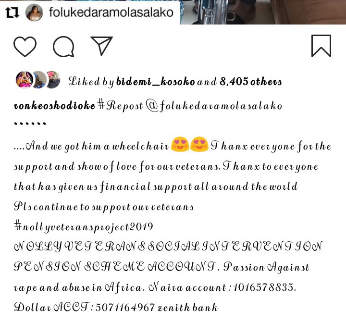Screen dimensions: 346x322
Task: Click Naira account number 1016578835
Action: coord(263,287)
